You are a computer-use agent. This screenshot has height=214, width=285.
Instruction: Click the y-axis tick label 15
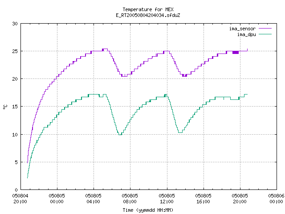[x=15, y=107]
